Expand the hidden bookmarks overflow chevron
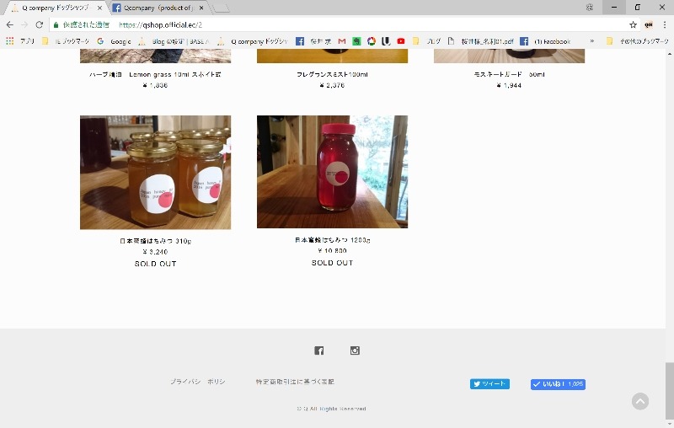Screen dimensions: 674x428 (592, 41)
